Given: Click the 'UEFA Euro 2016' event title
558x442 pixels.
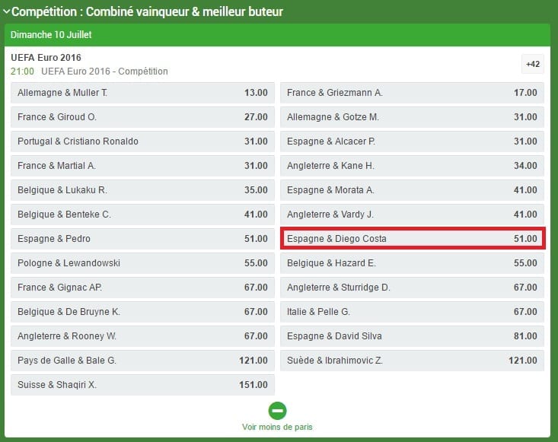Looking at the screenshot, I should (x=46, y=58).
